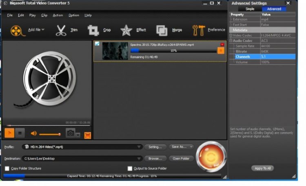306x186 pixels.
Task: Click the big orange Convert button
Action: click(211, 157)
